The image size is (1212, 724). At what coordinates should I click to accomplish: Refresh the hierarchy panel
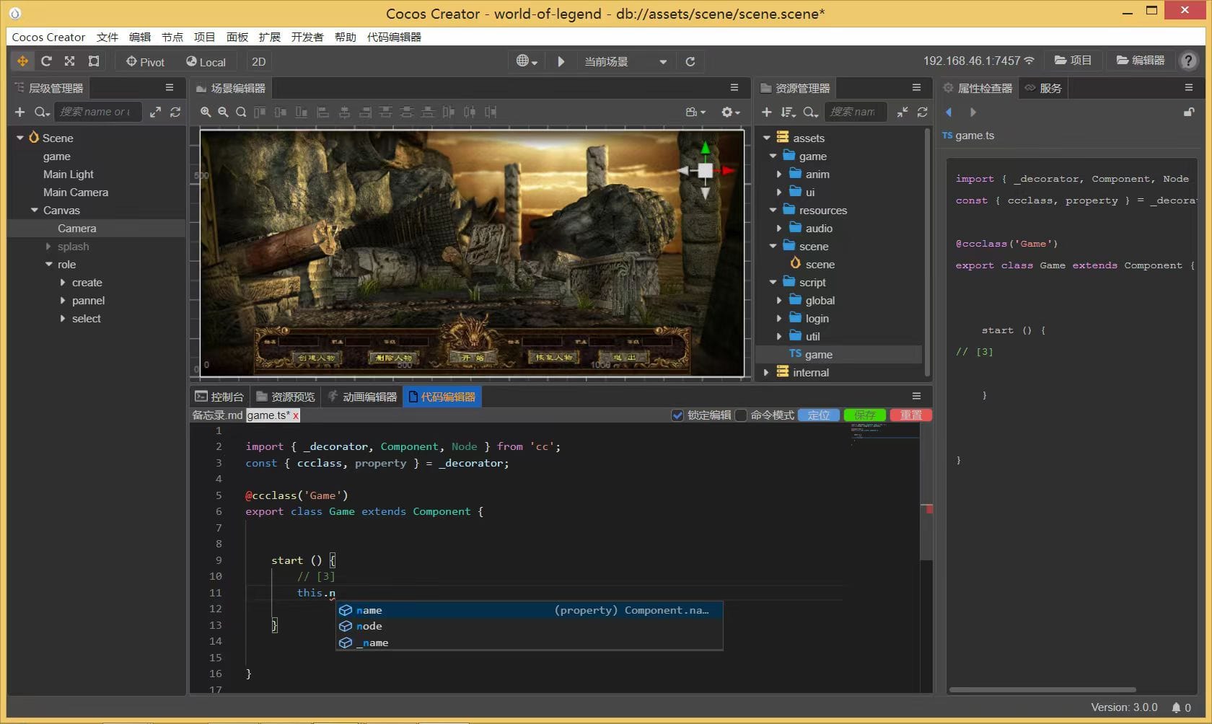tap(175, 112)
